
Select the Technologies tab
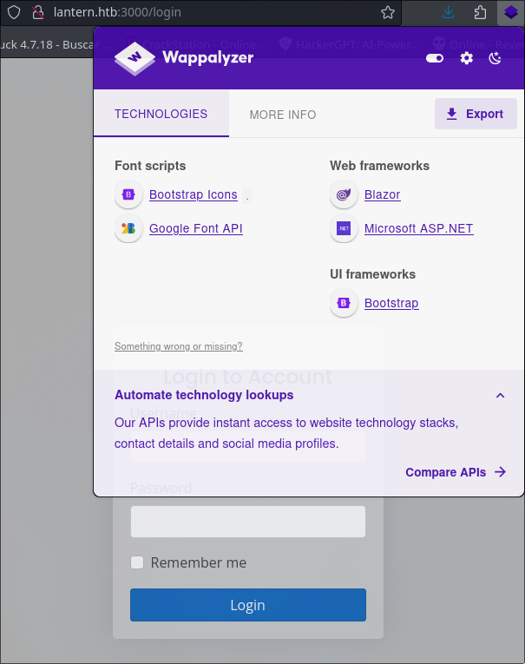point(161,114)
